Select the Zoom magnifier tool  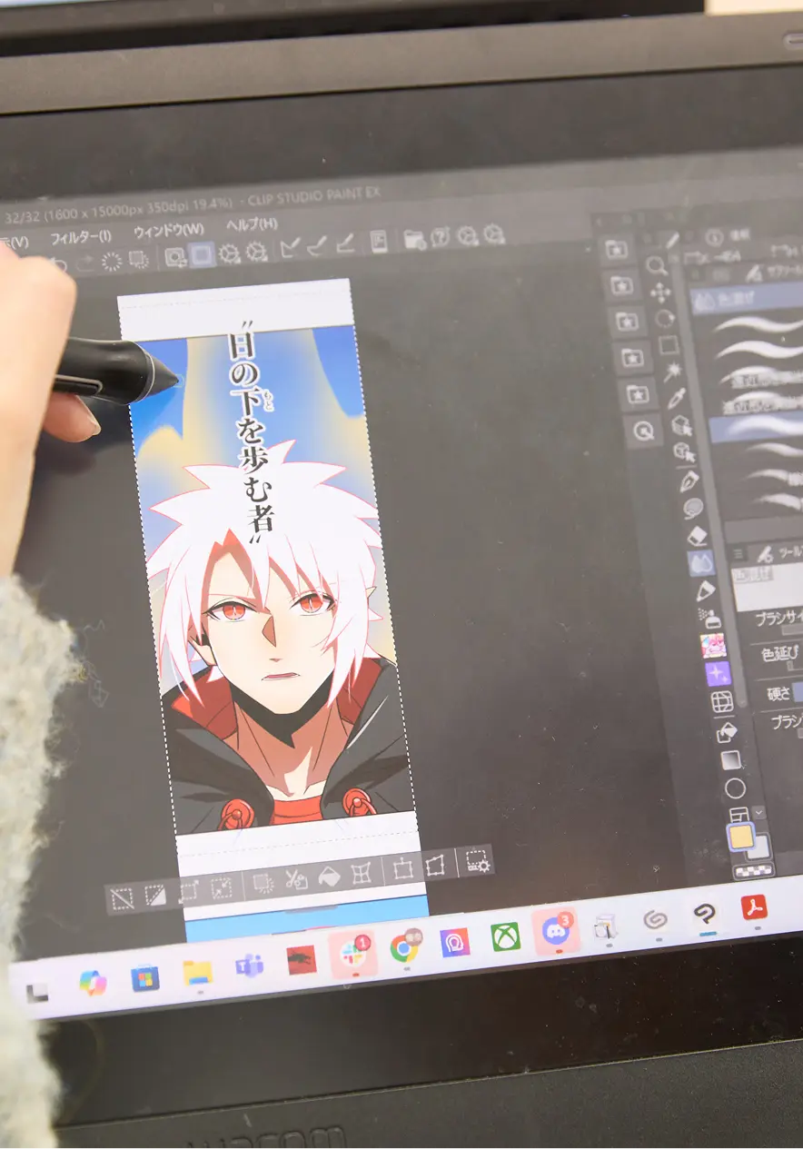(655, 265)
